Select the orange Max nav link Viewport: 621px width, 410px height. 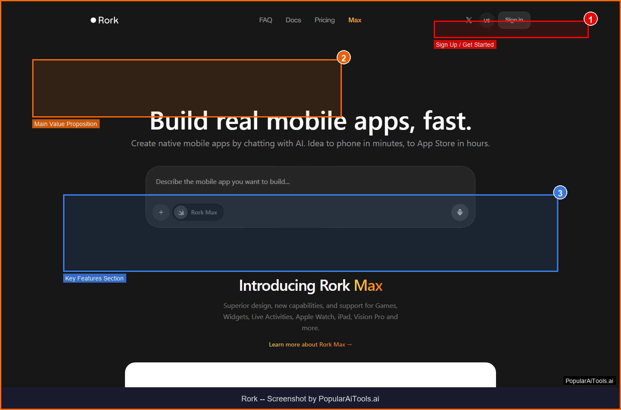tap(355, 20)
